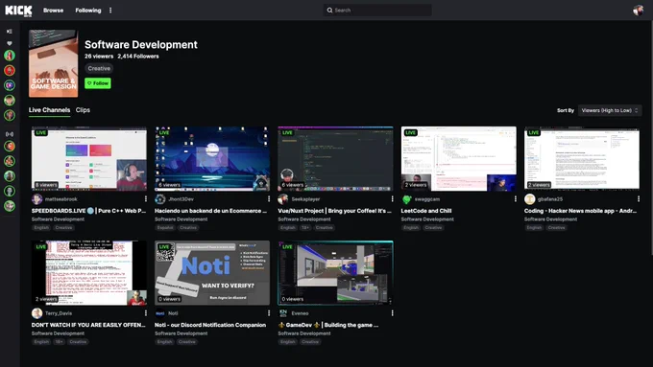Open the user profile avatar in the header
The height and width of the screenshot is (367, 653).
638,11
